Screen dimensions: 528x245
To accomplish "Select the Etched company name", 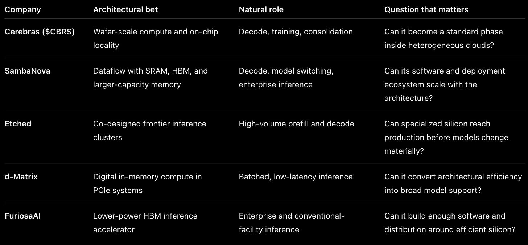I will tap(18, 124).
